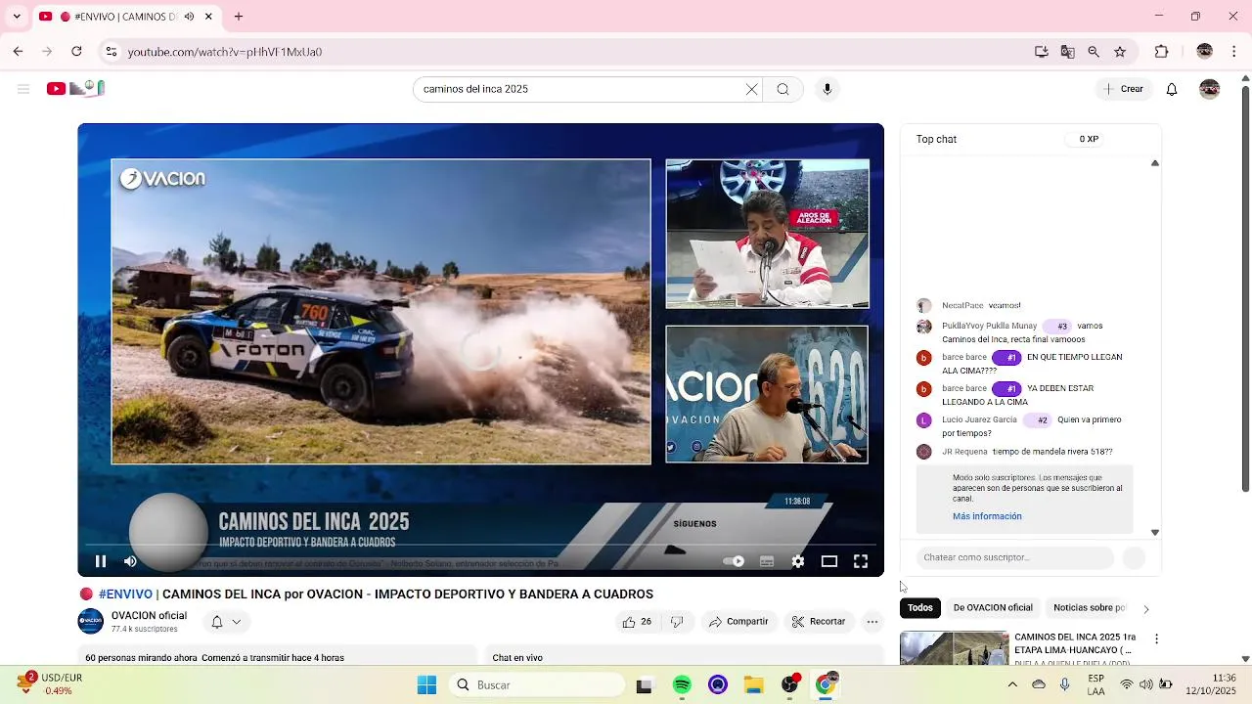
Task: Toggle autoplay switch in player
Action: 734,561
